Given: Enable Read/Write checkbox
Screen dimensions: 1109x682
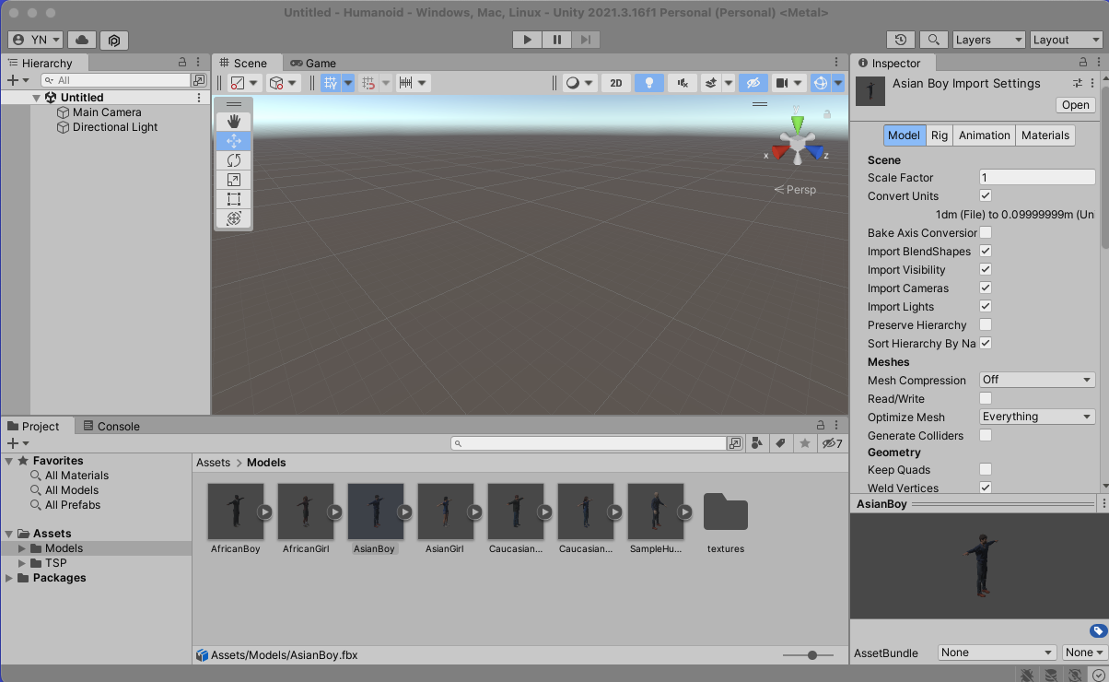Looking at the screenshot, I should (986, 399).
